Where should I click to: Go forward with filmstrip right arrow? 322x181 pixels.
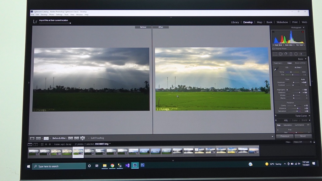pos(50,144)
